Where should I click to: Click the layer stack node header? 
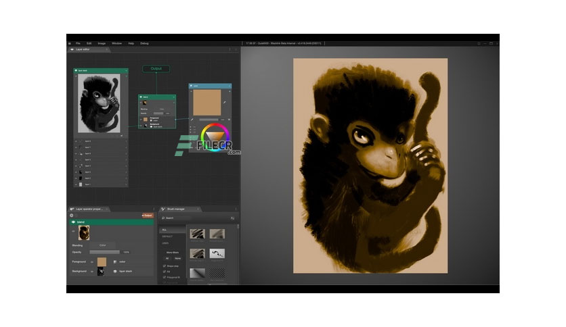(101, 70)
